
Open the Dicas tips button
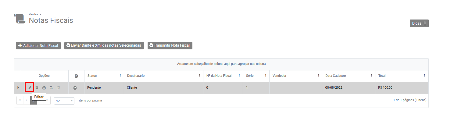(419, 23)
